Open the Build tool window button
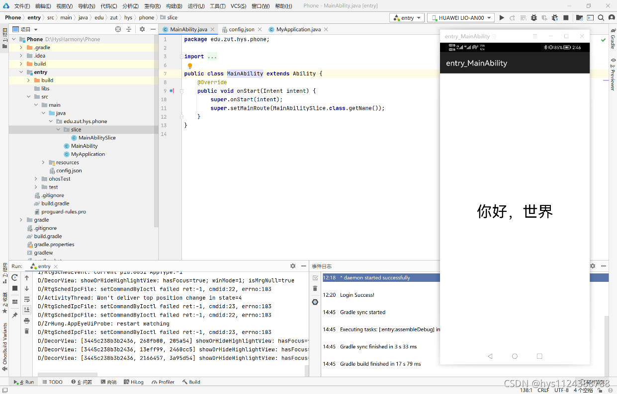This screenshot has height=394, width=617. pyautogui.click(x=191, y=382)
